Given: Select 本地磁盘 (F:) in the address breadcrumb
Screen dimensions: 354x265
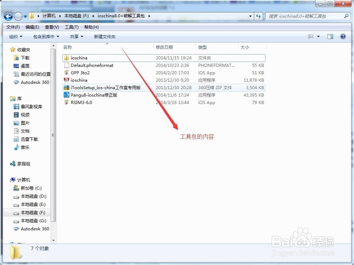Looking at the screenshot, I should pos(76,16).
